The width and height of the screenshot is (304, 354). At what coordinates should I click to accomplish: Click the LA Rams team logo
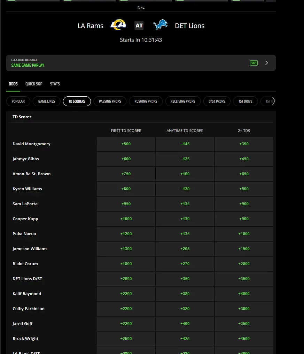point(118,25)
